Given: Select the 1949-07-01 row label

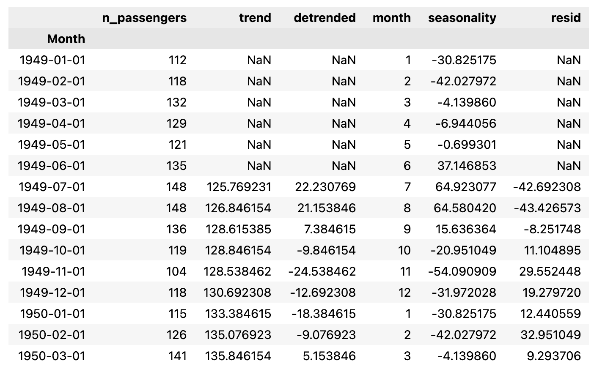Looking at the screenshot, I should 52,187.
